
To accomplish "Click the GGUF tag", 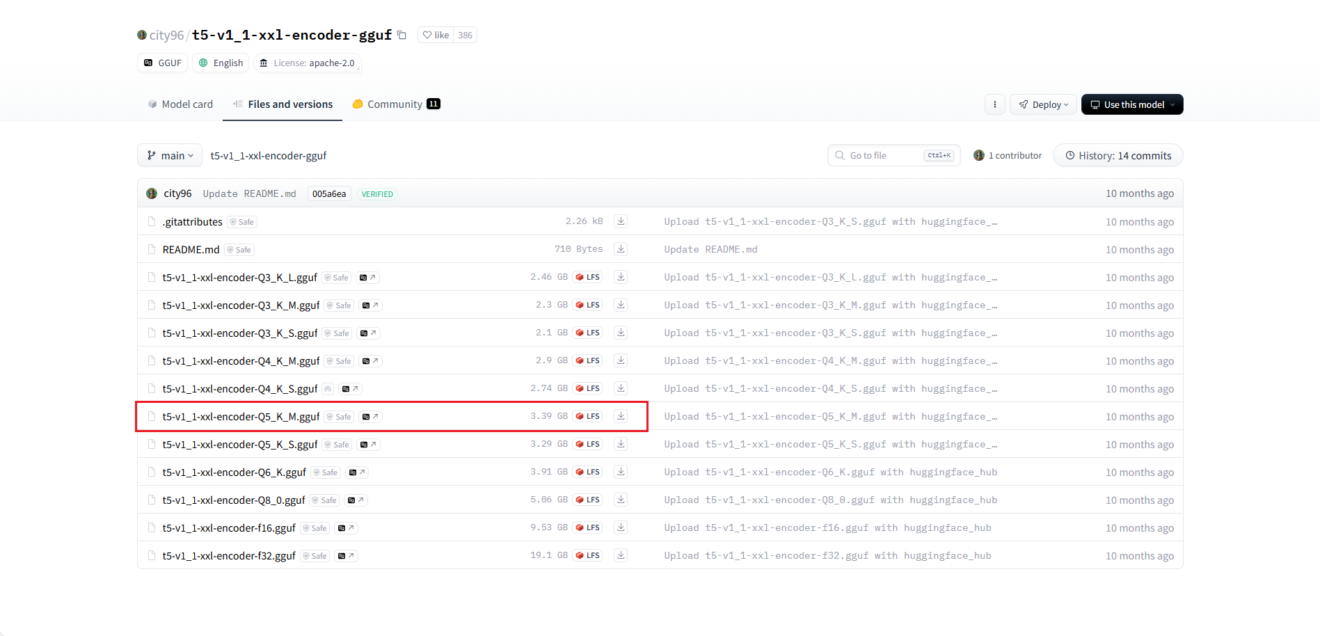I will tap(163, 63).
